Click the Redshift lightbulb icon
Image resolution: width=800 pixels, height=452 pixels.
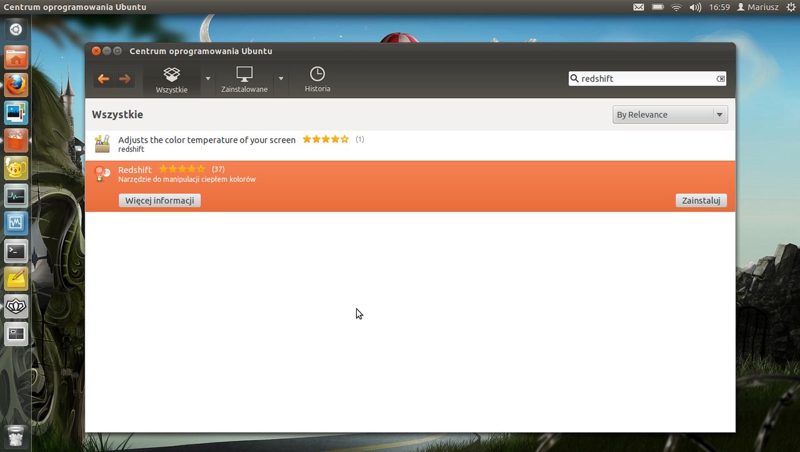click(x=102, y=173)
